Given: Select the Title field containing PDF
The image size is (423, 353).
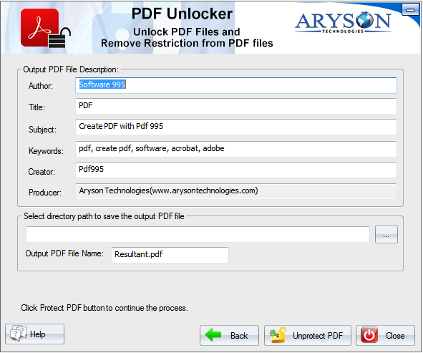Looking at the screenshot, I should pos(236,106).
